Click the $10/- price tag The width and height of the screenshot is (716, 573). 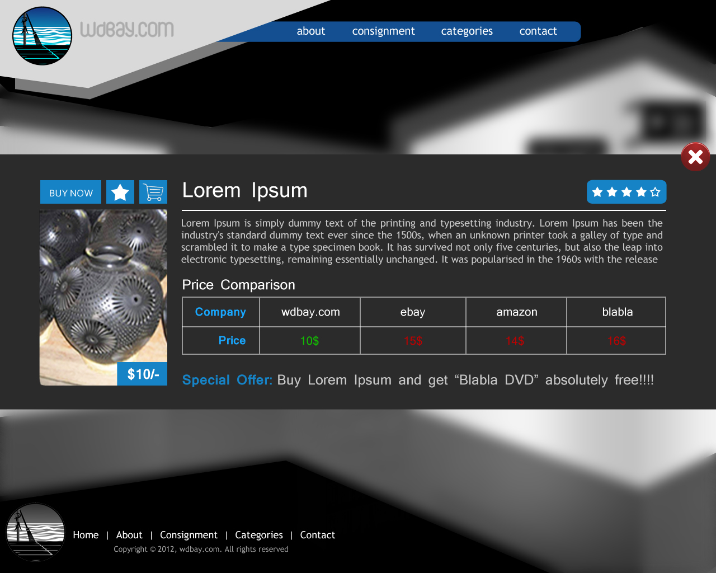pos(143,374)
